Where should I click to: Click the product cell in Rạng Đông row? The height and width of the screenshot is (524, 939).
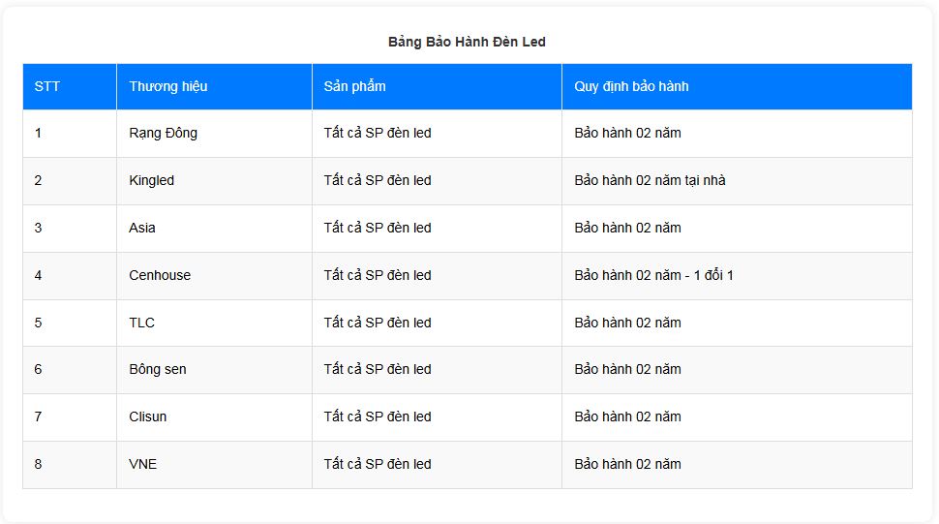coord(378,133)
